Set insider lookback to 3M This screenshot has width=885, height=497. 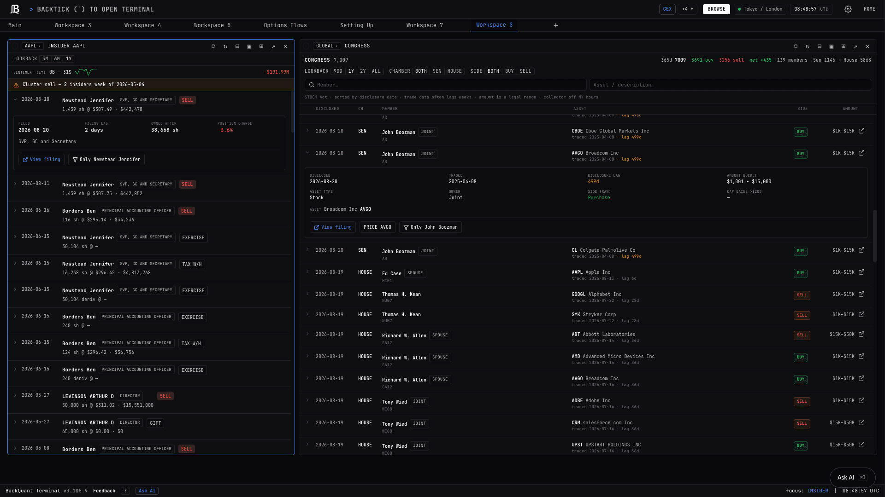[45, 59]
